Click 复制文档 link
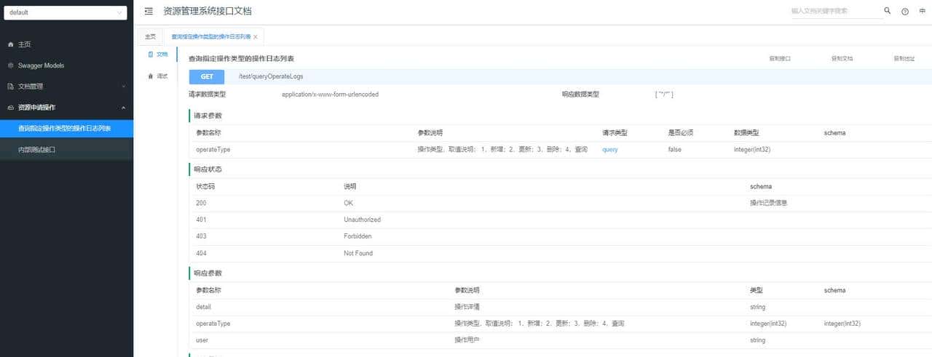The image size is (932, 357). pos(842,58)
